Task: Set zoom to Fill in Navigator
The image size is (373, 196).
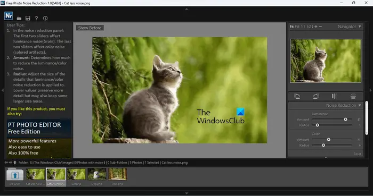Action: (x=297, y=27)
